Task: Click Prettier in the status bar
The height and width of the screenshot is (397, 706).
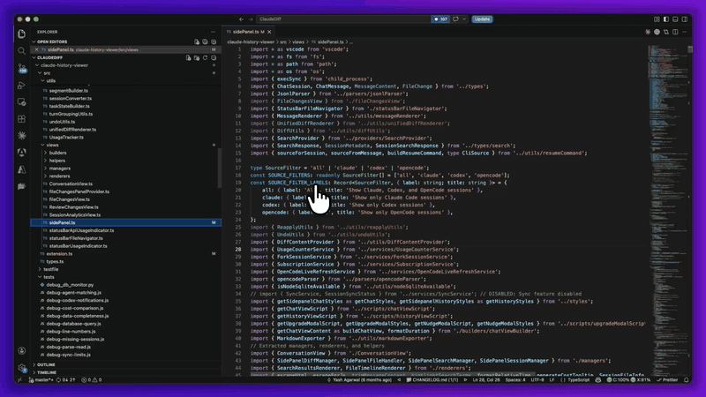Action: point(667,380)
